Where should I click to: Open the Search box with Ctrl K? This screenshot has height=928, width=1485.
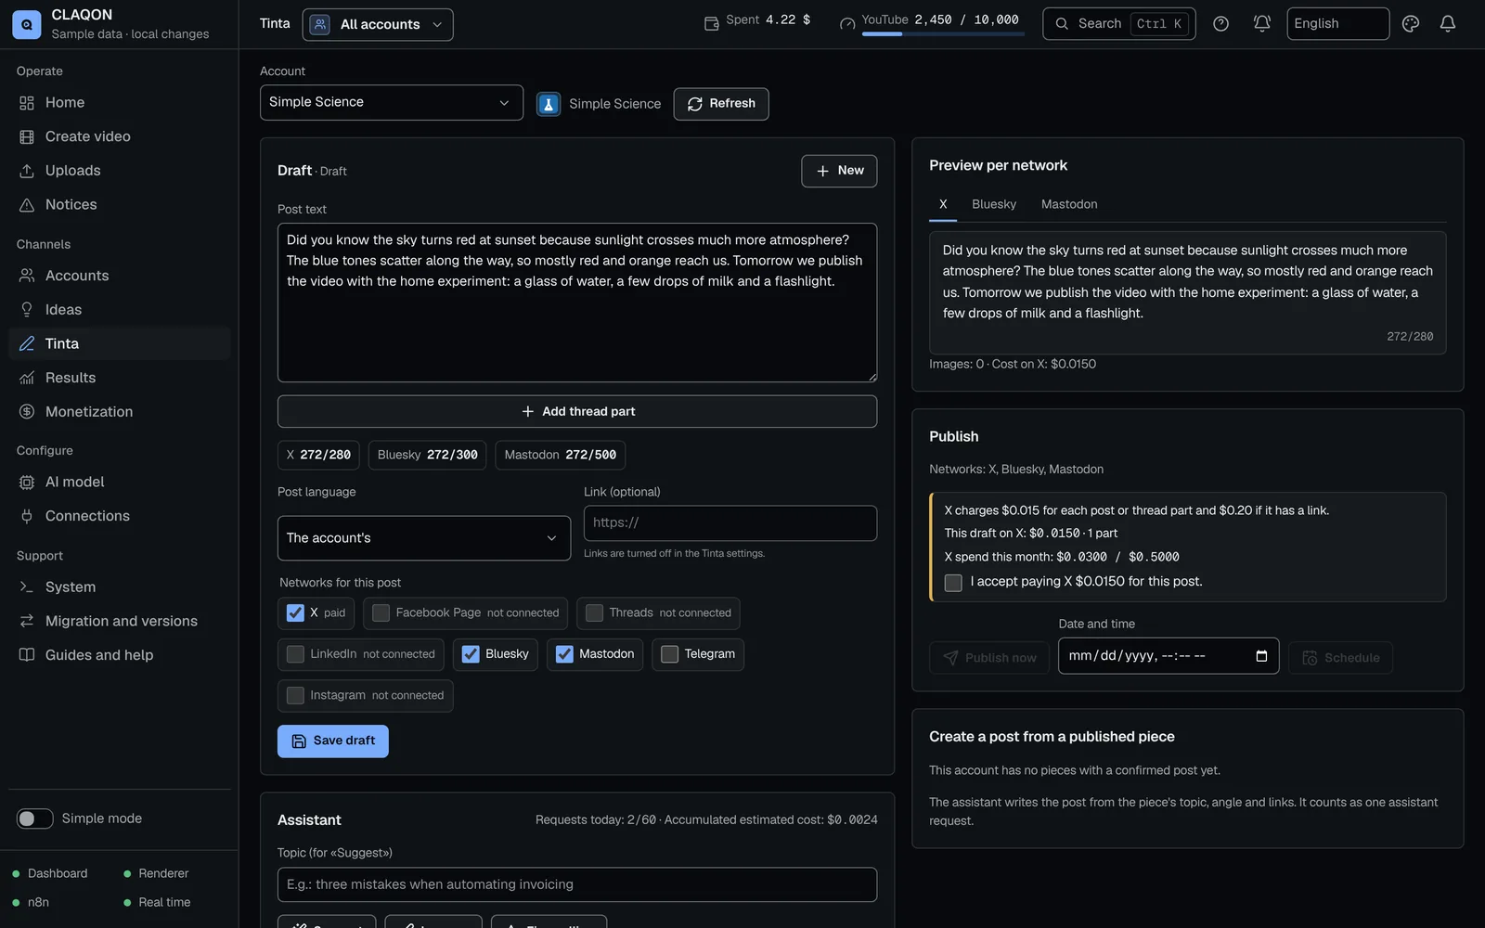[1118, 24]
